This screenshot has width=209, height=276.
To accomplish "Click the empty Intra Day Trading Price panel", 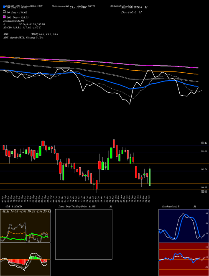I will 84,234.
